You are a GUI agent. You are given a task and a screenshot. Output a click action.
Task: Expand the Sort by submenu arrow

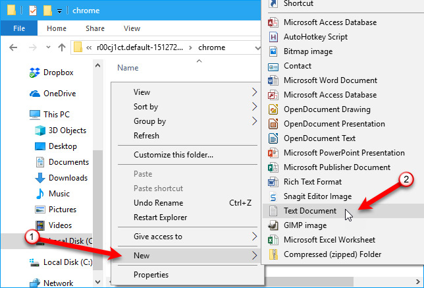point(254,107)
